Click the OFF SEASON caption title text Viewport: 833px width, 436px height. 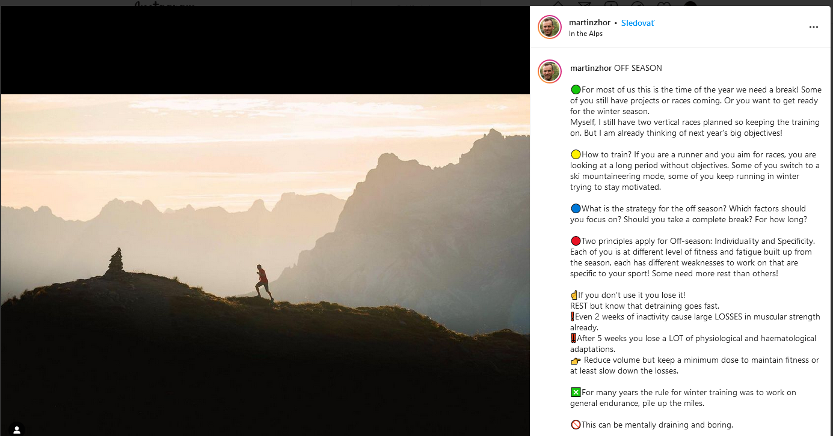coord(638,68)
